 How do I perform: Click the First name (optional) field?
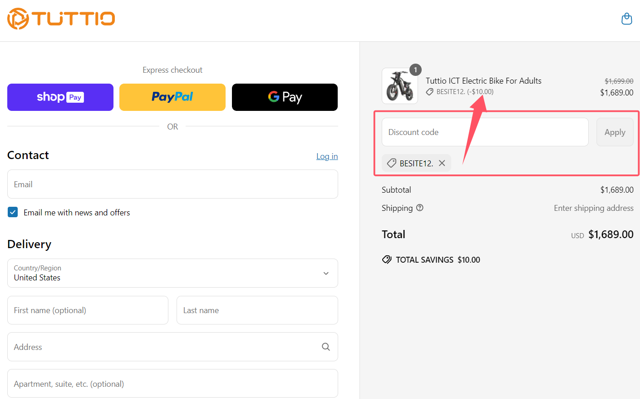coord(88,310)
